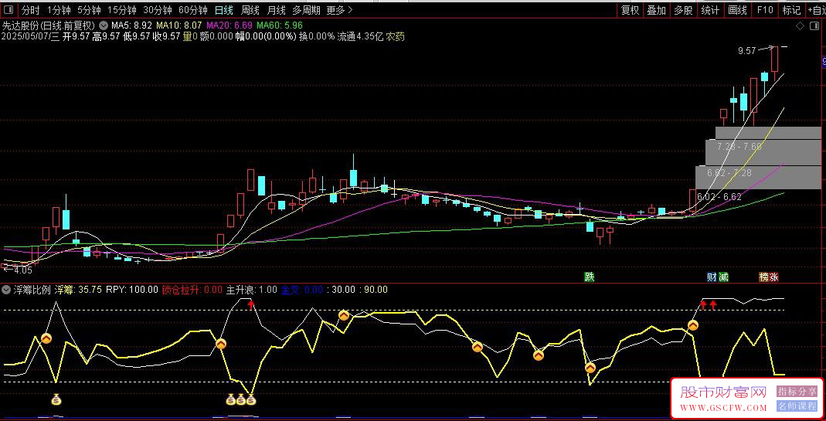
Task: Click the 先达股份(日线.前复权) title
Action: click(x=49, y=25)
